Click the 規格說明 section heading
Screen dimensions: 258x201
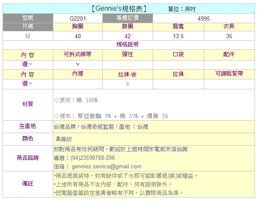(x=127, y=44)
